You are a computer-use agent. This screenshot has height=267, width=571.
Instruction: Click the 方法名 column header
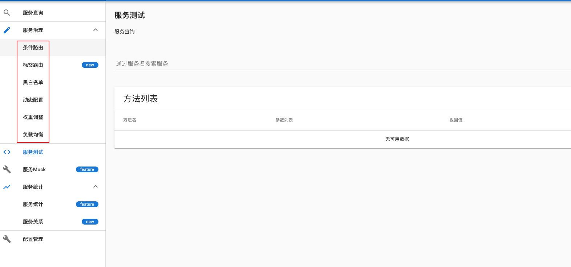(130, 120)
